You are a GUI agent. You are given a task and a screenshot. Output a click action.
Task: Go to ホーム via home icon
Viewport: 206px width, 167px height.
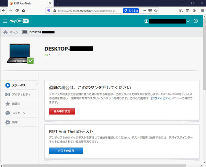pos(5,32)
